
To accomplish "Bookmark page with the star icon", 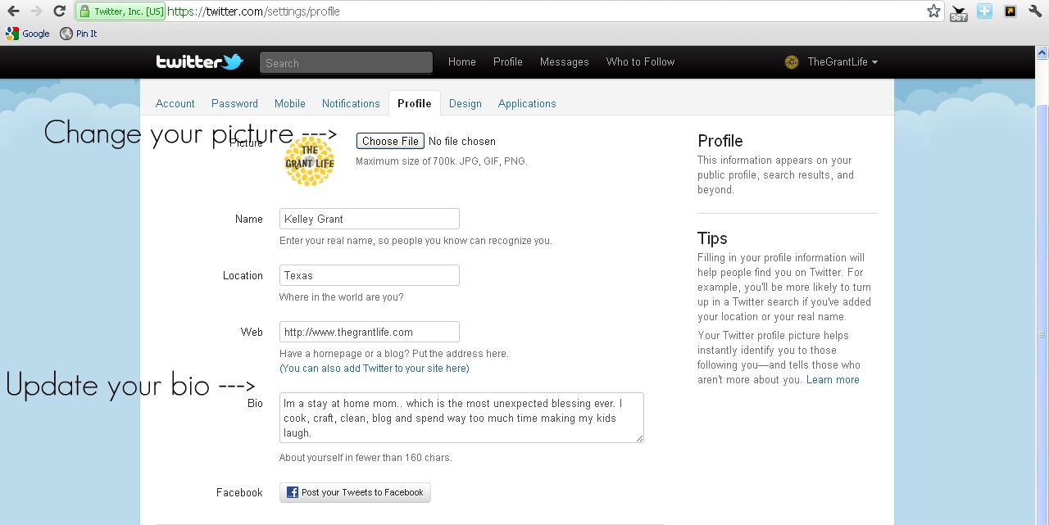I will [933, 11].
